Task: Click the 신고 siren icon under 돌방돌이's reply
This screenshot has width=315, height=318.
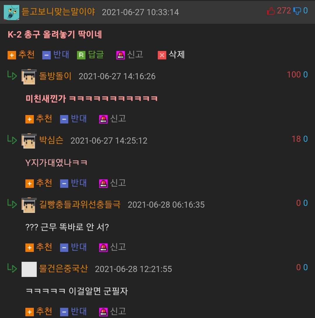Action: tap(103, 119)
